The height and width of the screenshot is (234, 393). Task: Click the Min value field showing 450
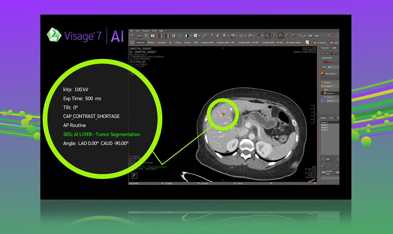[333, 67]
